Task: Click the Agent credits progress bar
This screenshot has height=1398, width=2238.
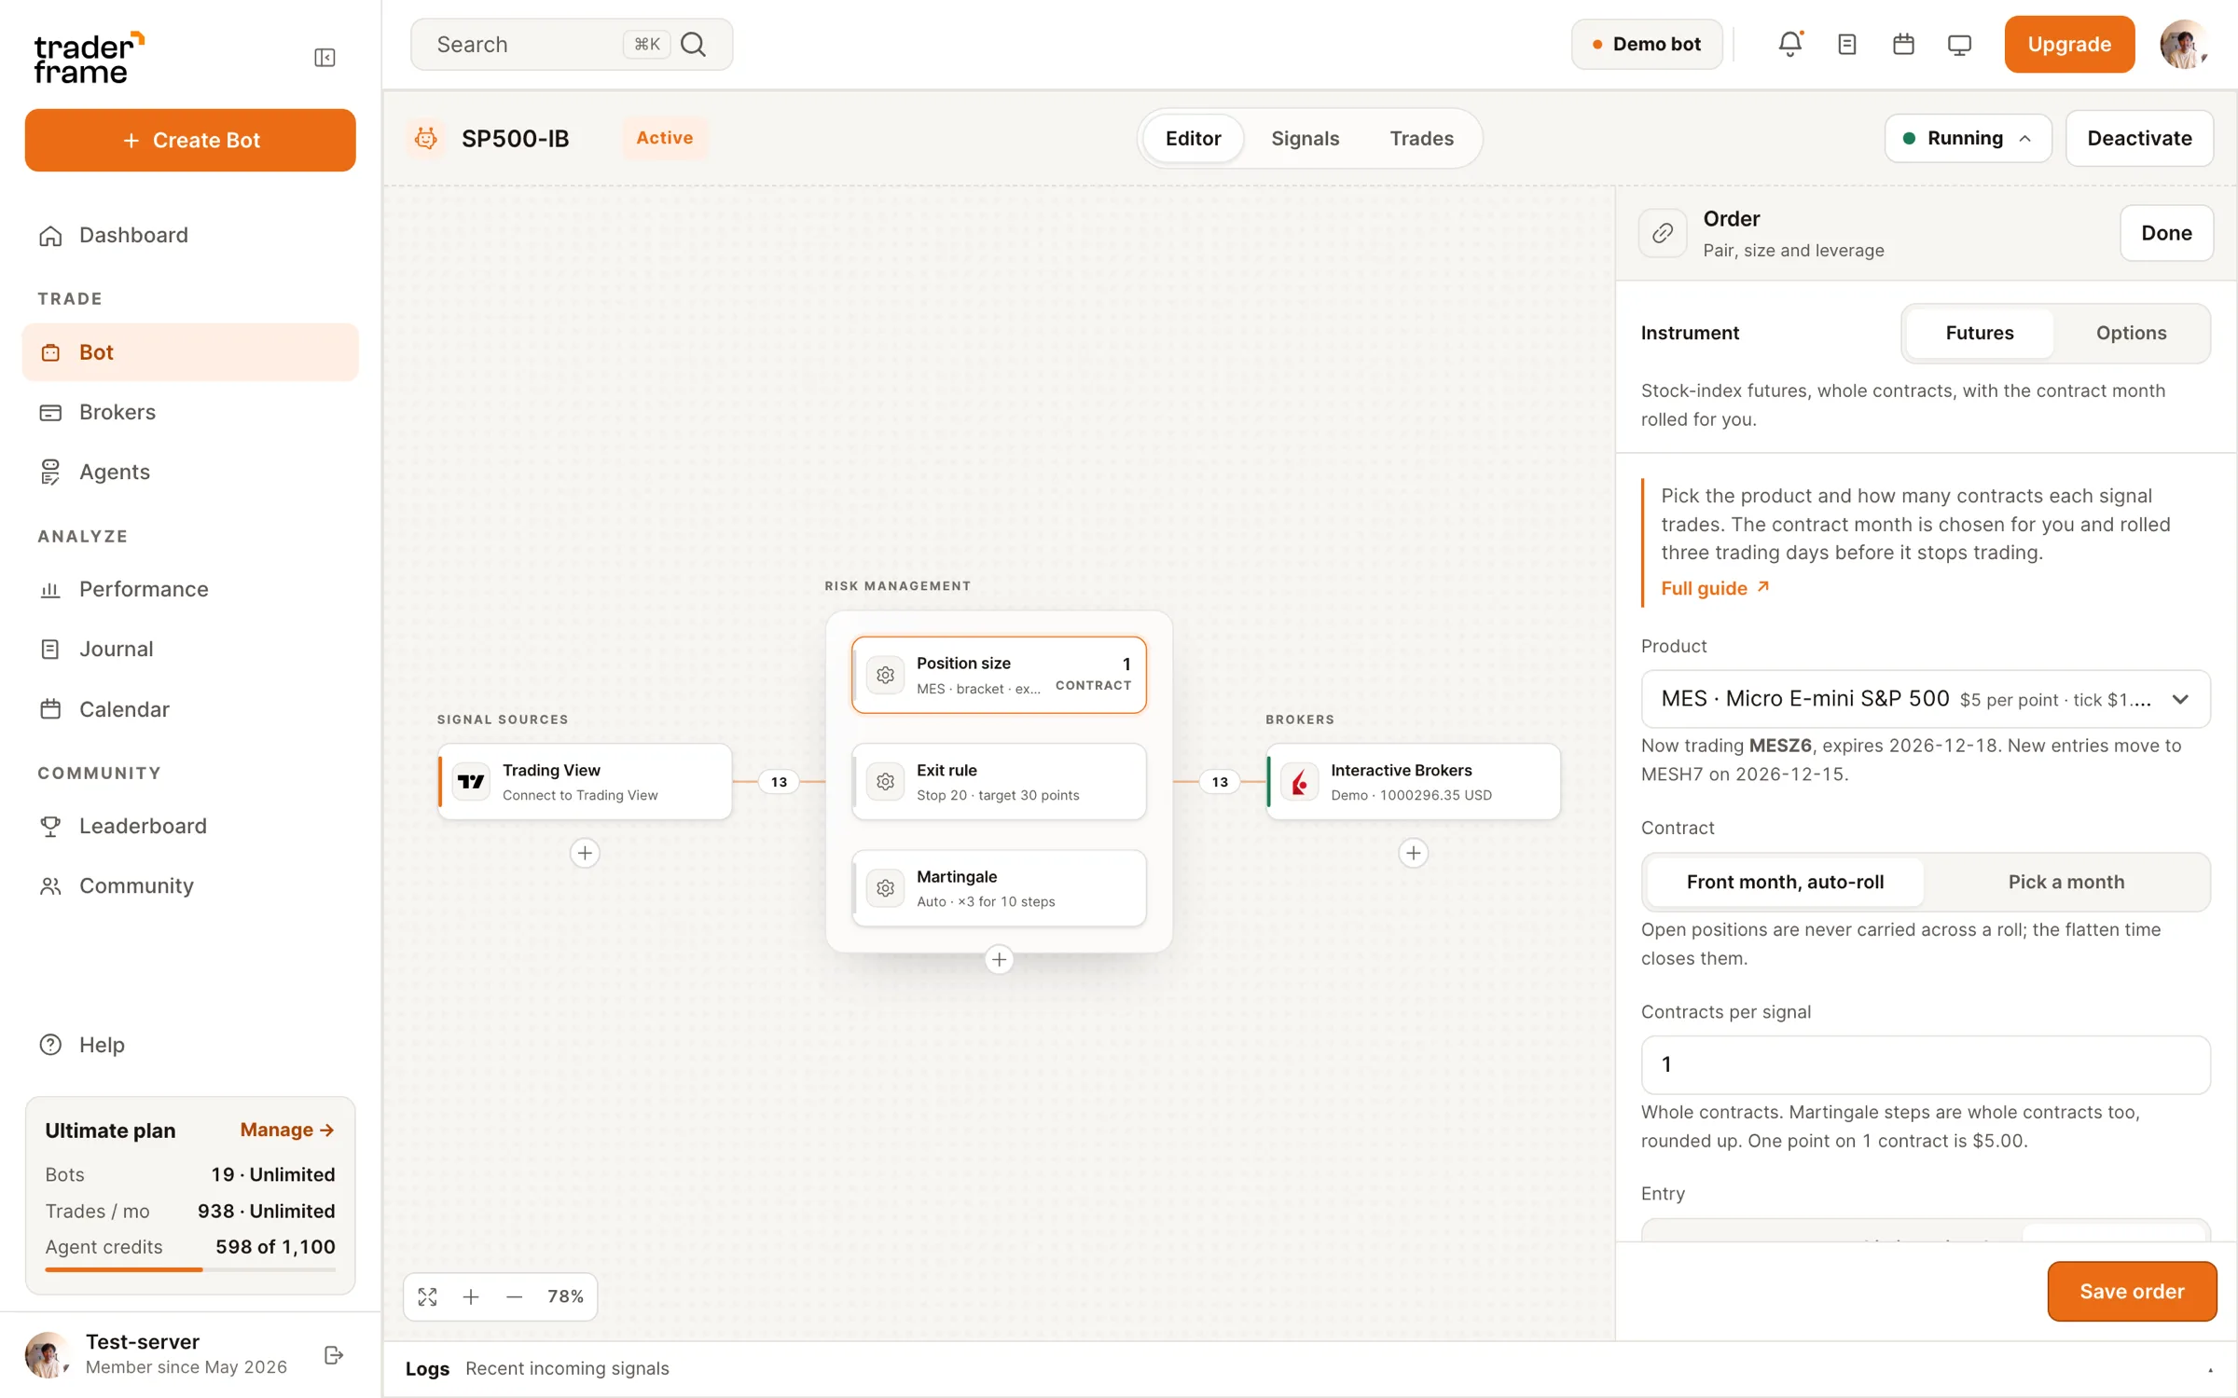Action: coord(190,1269)
